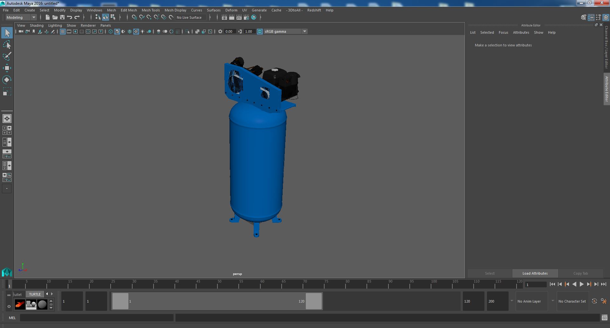The width and height of the screenshot is (610, 328).
Task: Toggle smooth shade all display
Action: pyautogui.click(x=117, y=31)
